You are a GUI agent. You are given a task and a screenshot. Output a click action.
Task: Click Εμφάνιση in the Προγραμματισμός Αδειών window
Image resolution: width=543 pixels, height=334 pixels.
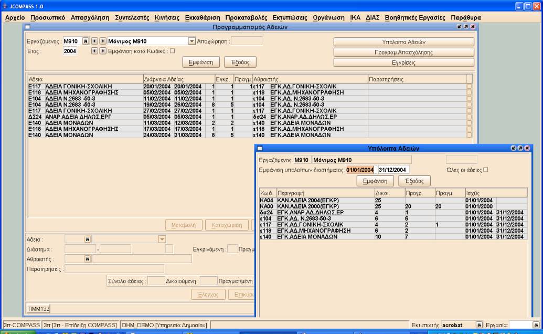click(x=201, y=62)
